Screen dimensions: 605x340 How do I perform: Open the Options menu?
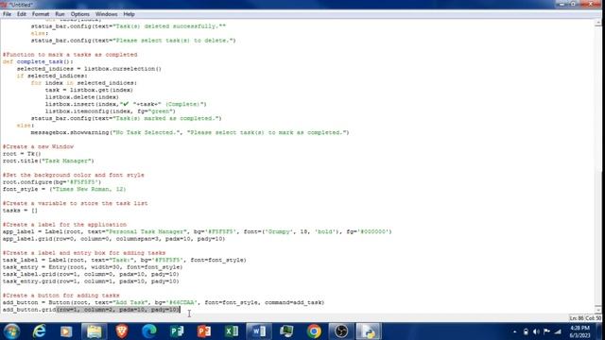coord(79,14)
